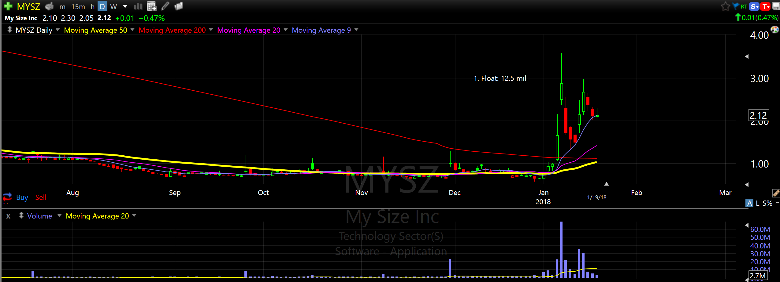Screen dimensions: 780x282
Task: Click the top price scale arrow marker
Action: pos(747,56)
